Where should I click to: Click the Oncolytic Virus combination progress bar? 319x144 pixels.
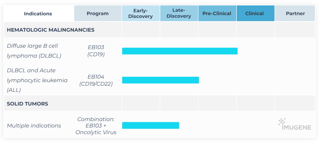(150, 125)
